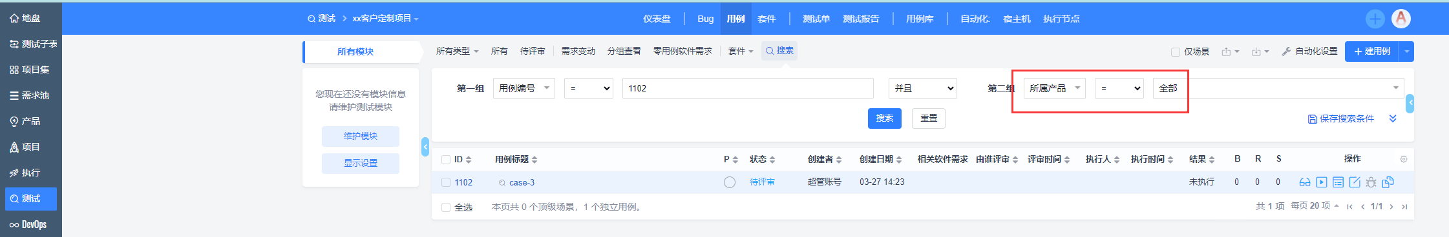Screen dimensions: 1449x237
Task: Open the 用例编号 field selector
Action: [x=524, y=88]
